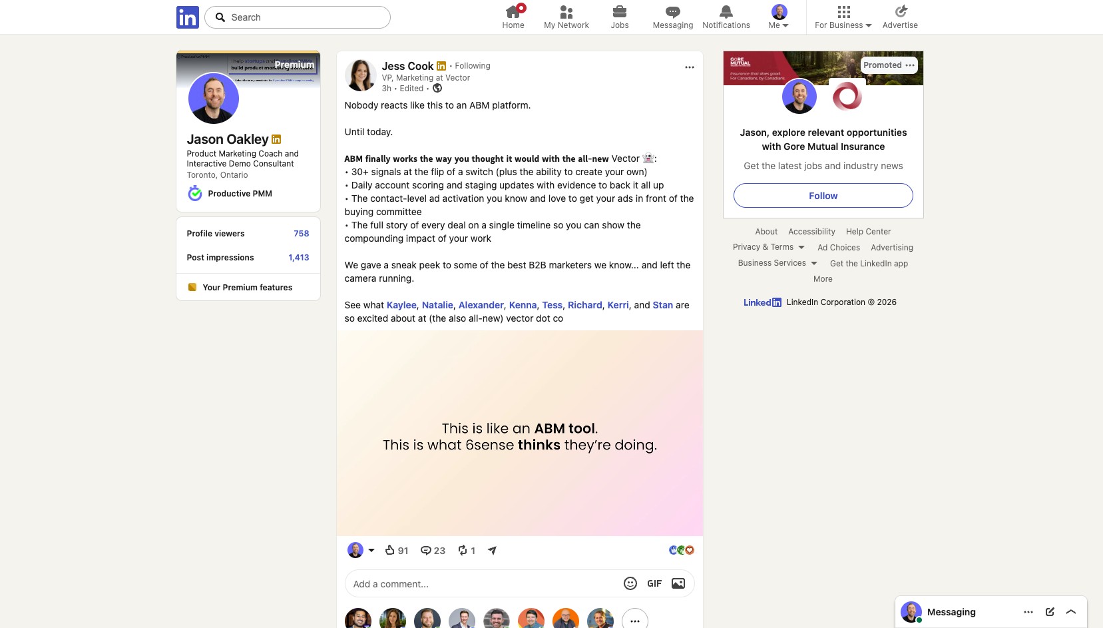Open Jason Oakley's profile photo in sidebar
1103x628 pixels.
point(214,99)
